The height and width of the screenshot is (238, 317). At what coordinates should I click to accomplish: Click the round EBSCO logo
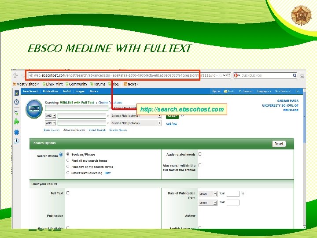point(34,109)
